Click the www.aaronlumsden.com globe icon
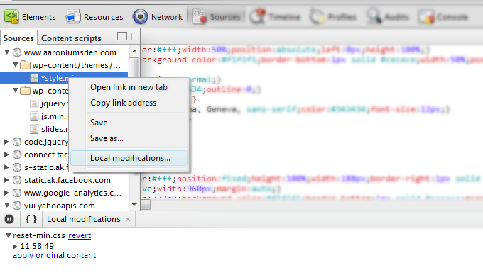Viewport: 483px width, 275px height. click(17, 52)
